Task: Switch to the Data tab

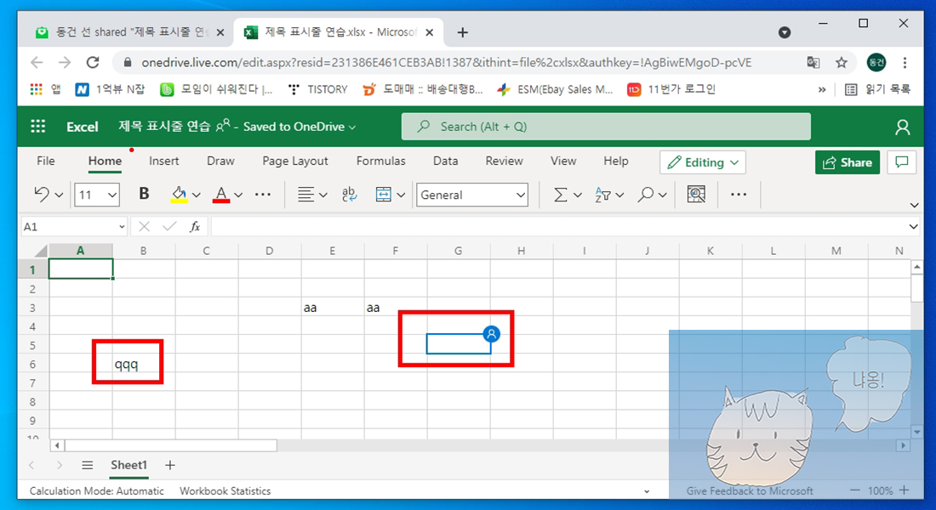Action: (x=445, y=161)
